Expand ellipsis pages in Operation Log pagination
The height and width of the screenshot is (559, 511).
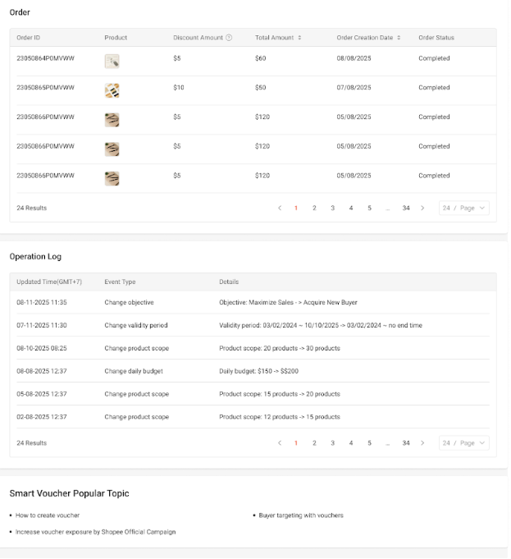[388, 443]
